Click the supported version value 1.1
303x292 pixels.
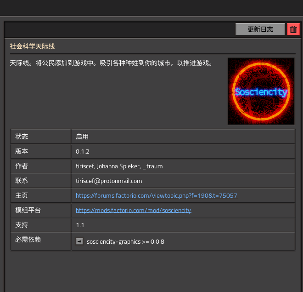point(80,225)
